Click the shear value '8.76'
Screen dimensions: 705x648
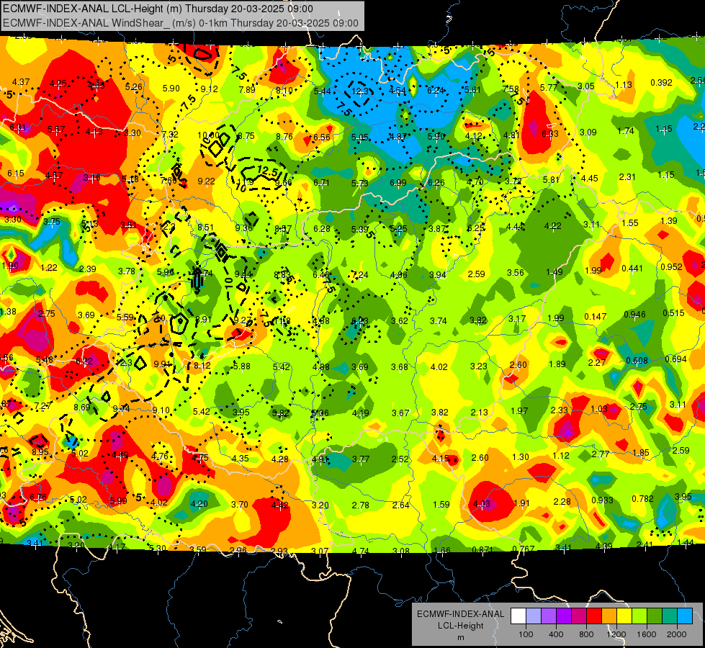coord(284,137)
